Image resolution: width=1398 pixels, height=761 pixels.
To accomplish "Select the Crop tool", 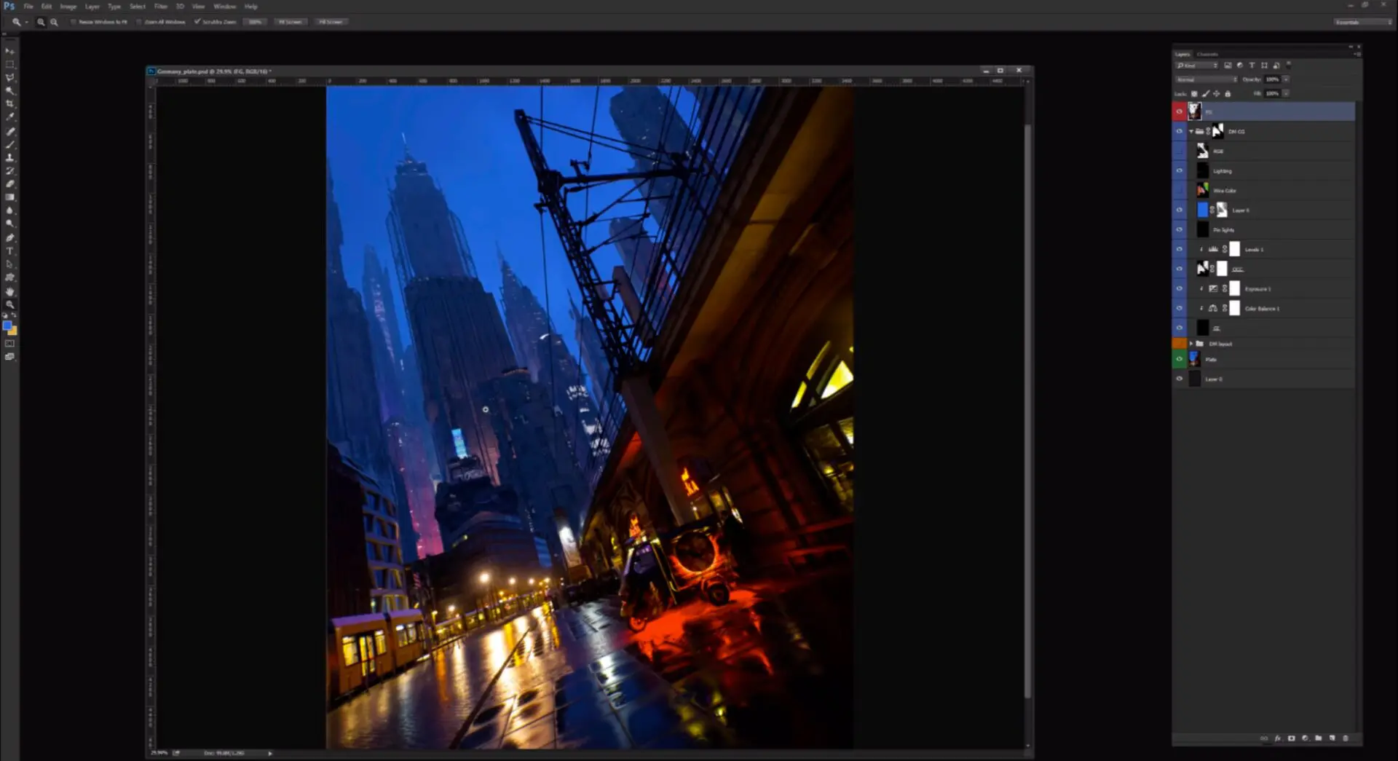I will (9, 104).
